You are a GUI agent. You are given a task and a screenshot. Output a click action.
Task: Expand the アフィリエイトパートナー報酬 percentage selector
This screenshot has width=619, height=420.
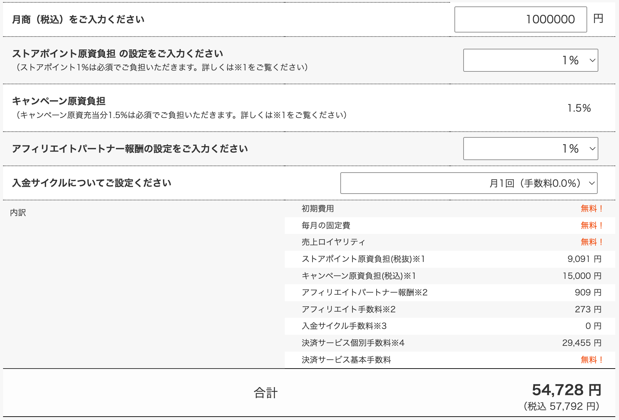click(x=531, y=149)
